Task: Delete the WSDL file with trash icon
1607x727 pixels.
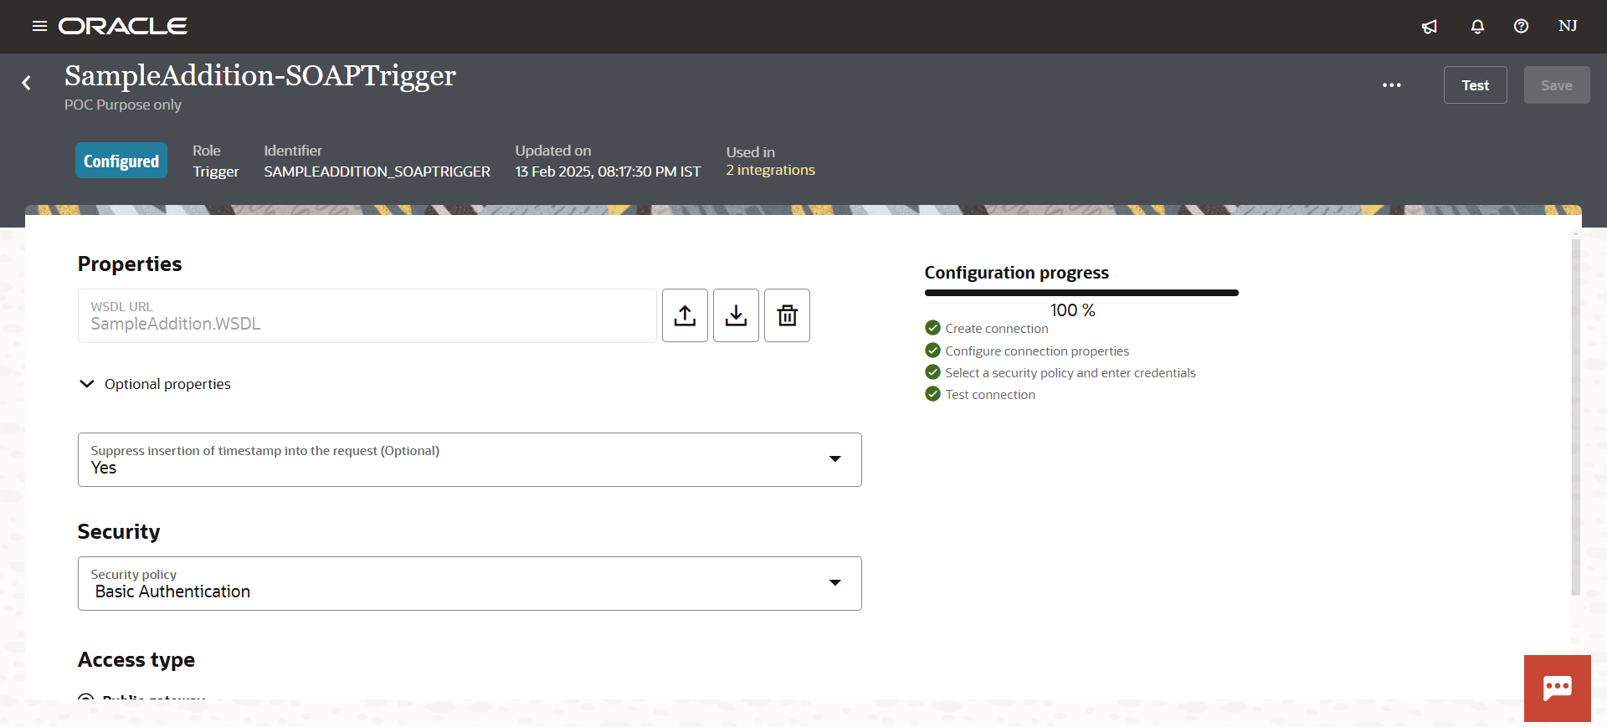Action: tap(787, 315)
